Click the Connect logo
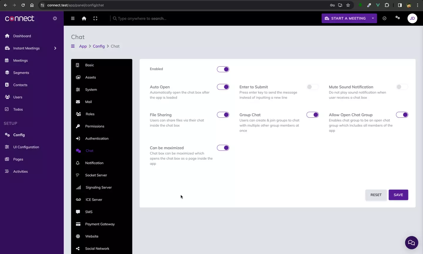Viewport: 423px width, 254px height. pos(20,18)
